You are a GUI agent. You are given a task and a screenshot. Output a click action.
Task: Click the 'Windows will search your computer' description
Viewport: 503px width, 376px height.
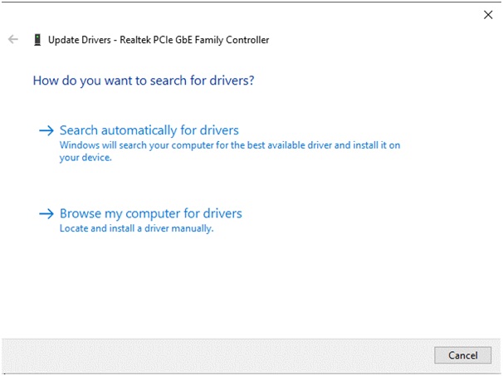tap(230, 151)
